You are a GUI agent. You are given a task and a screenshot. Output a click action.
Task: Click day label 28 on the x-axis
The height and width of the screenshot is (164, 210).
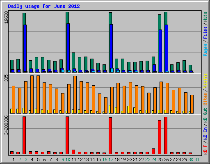point(178,159)
